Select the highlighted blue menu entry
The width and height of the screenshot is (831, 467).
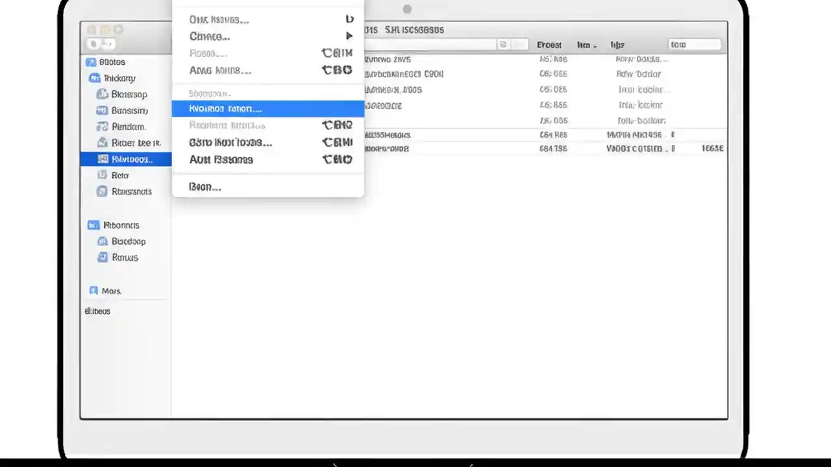point(267,108)
